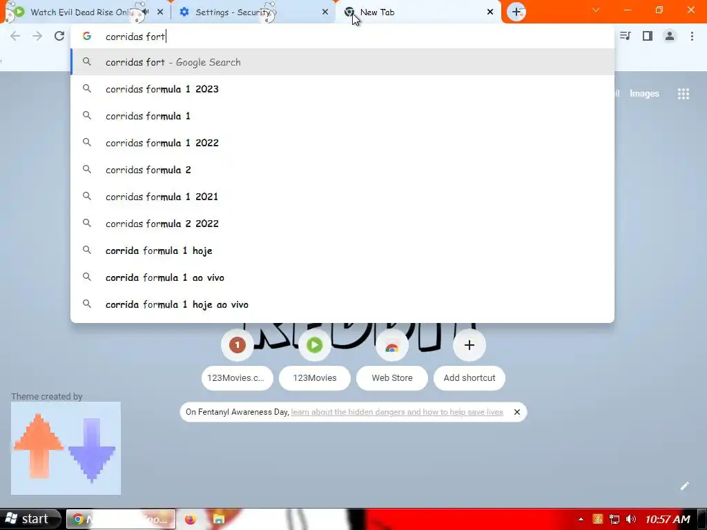This screenshot has width=707, height=530.
Task: Open the Chrome three-dot menu
Action: click(x=692, y=36)
